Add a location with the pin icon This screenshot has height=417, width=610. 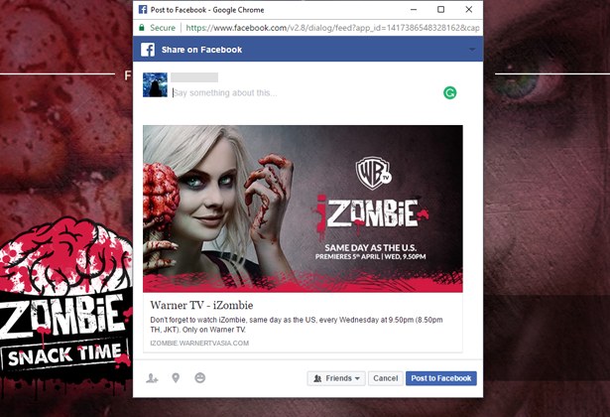(176, 378)
